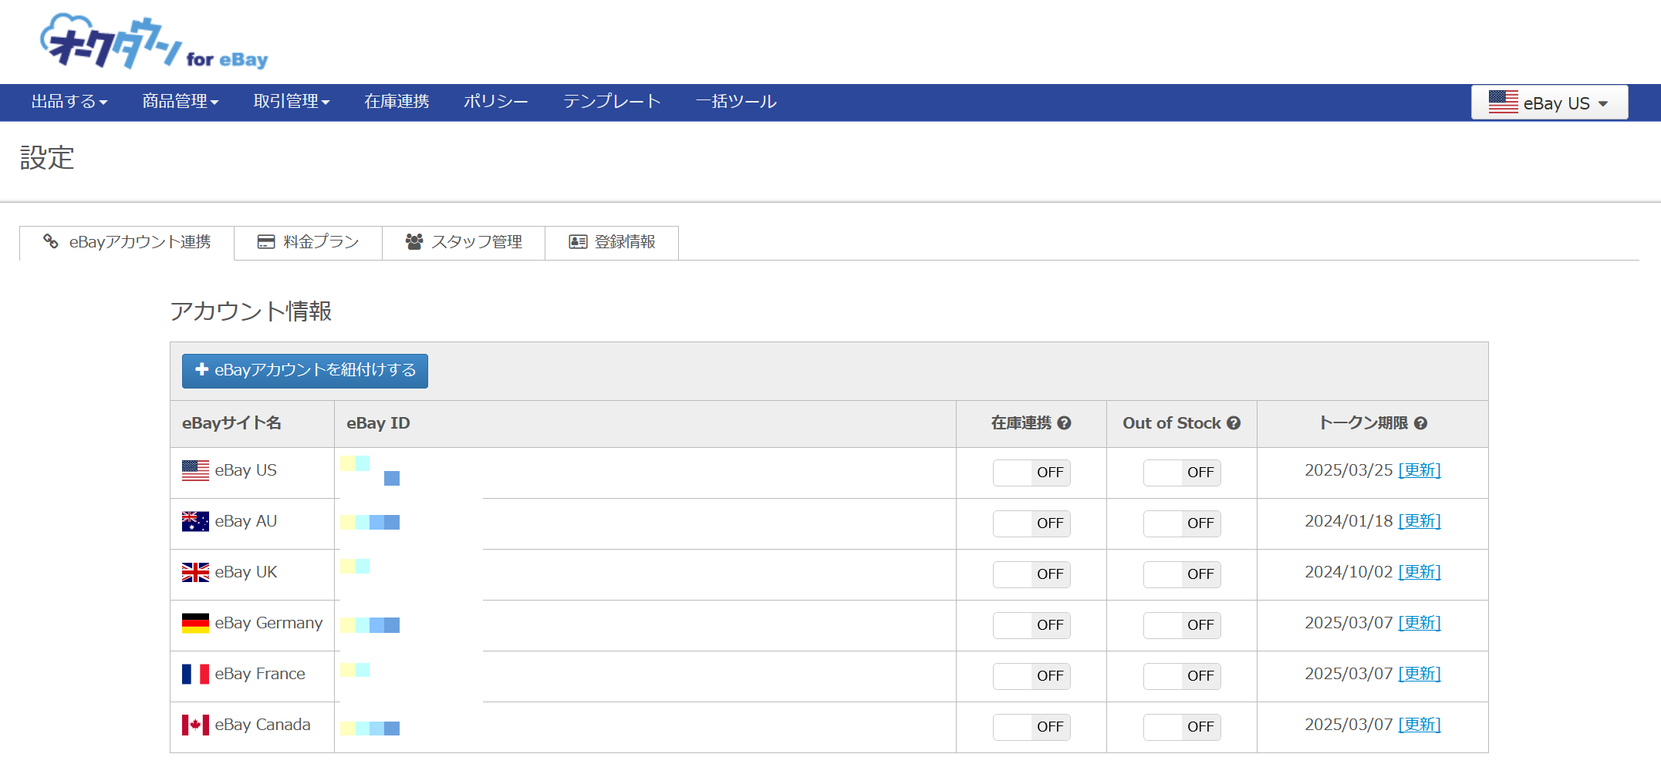Image resolution: width=1661 pixels, height=774 pixels.
Task: Toggle 在庫連携 switch for eBay Germany
Action: coord(1031,625)
